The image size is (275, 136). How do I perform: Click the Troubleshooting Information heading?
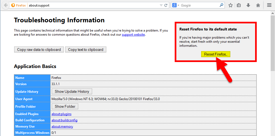point(59,20)
